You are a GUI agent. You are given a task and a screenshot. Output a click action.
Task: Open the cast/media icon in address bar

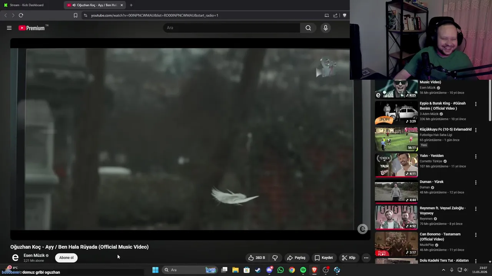click(x=327, y=15)
